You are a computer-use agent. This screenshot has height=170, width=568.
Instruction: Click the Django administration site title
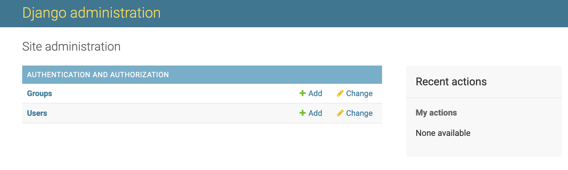click(x=91, y=13)
